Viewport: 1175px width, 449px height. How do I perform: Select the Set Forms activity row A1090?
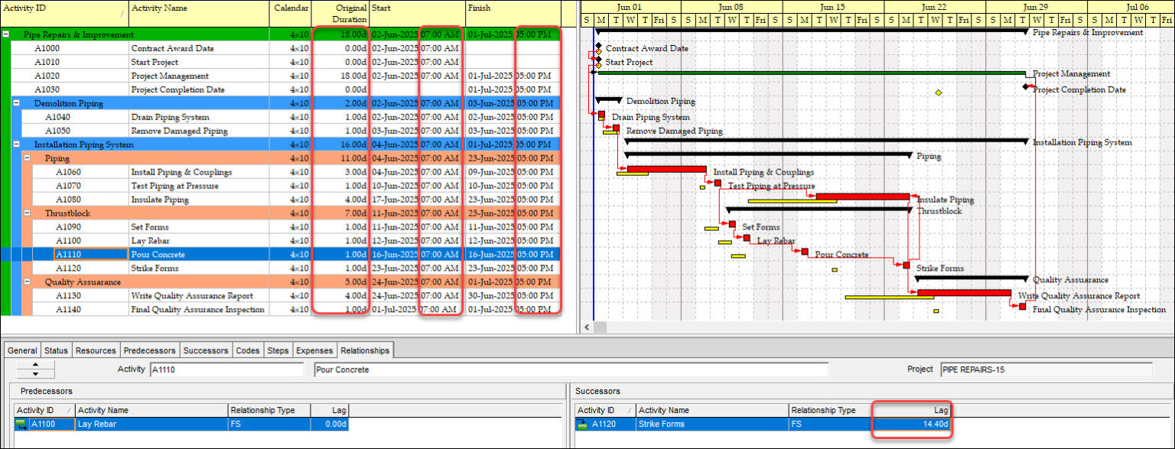[x=153, y=226]
